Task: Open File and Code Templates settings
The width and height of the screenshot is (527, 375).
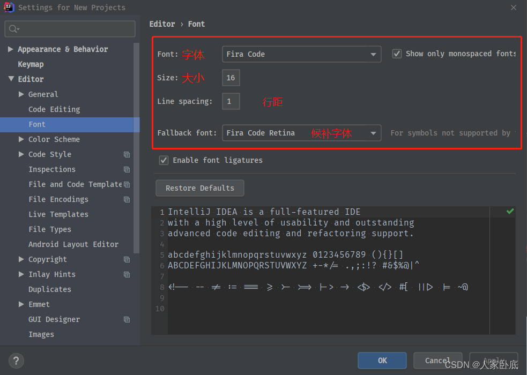Action: click(75, 184)
